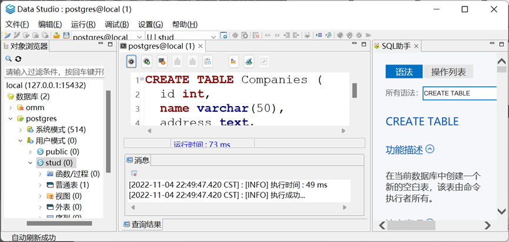
Task: Open the 帮助(H) menu
Action: click(x=185, y=24)
